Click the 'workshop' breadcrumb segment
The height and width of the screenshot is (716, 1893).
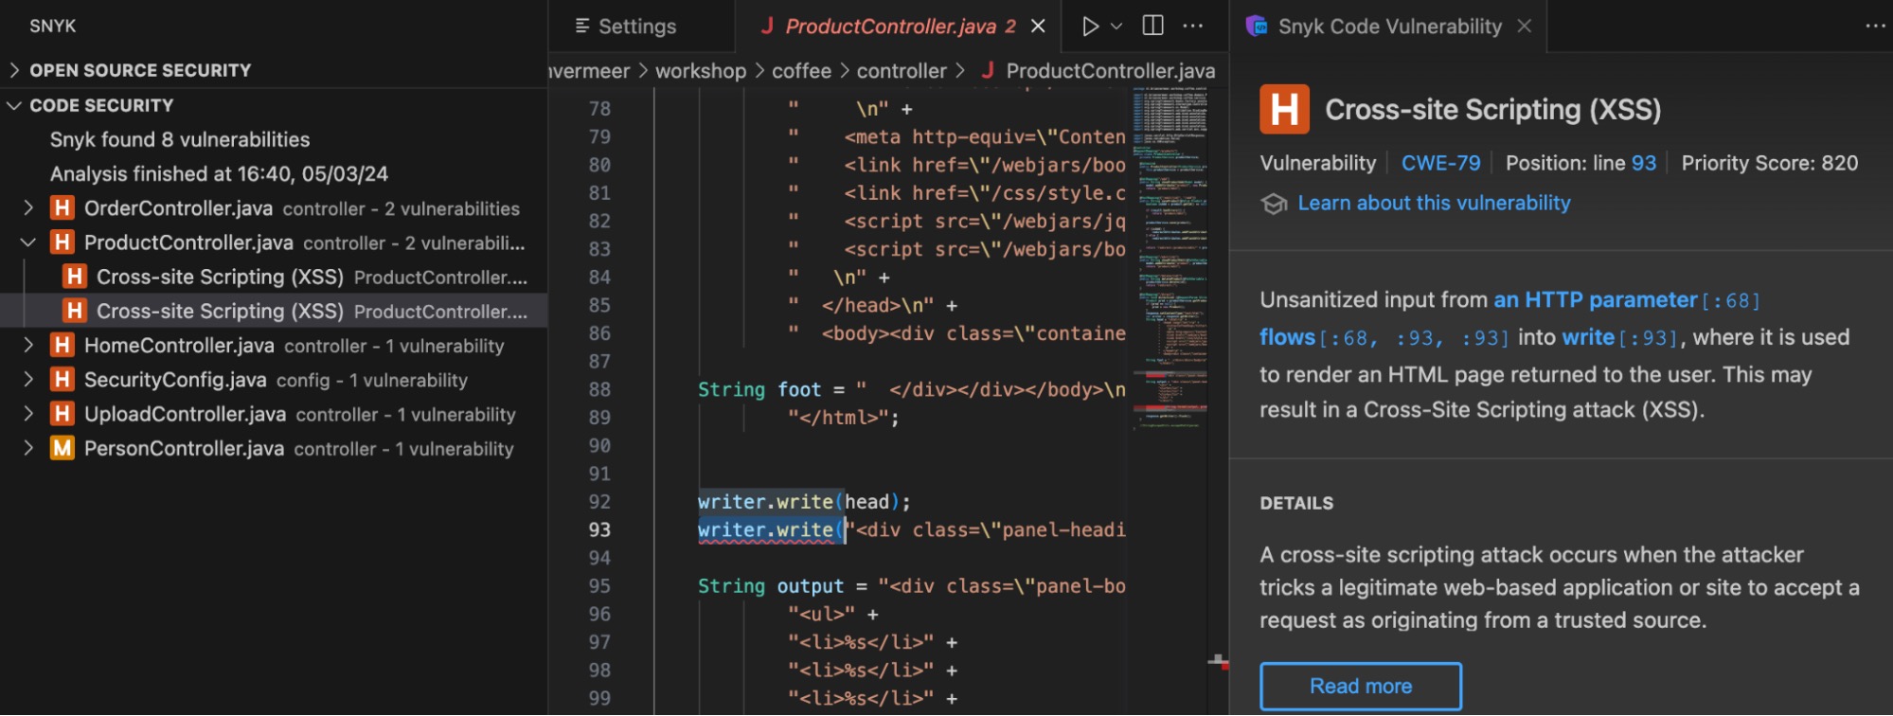pyautogui.click(x=701, y=71)
